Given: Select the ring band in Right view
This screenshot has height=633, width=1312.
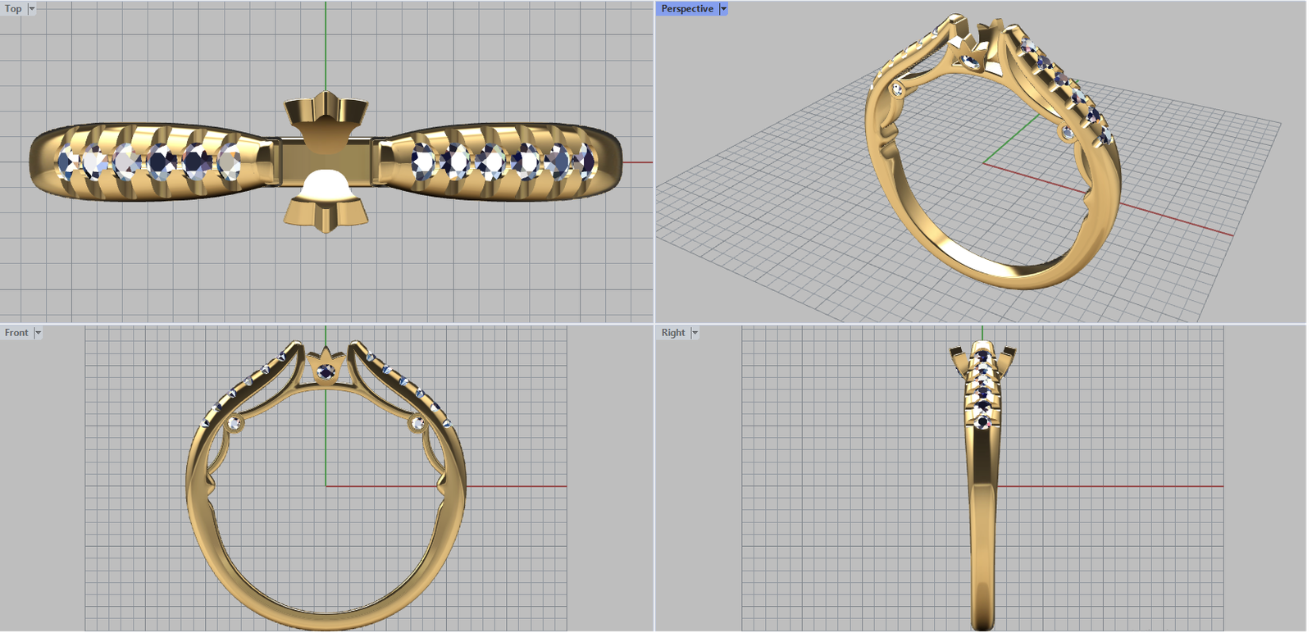Looking at the screenshot, I should pos(982,533).
